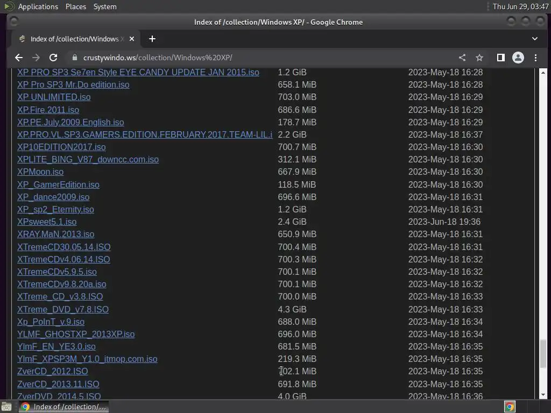Open the XP10EDITION2017.iso link

click(61, 147)
